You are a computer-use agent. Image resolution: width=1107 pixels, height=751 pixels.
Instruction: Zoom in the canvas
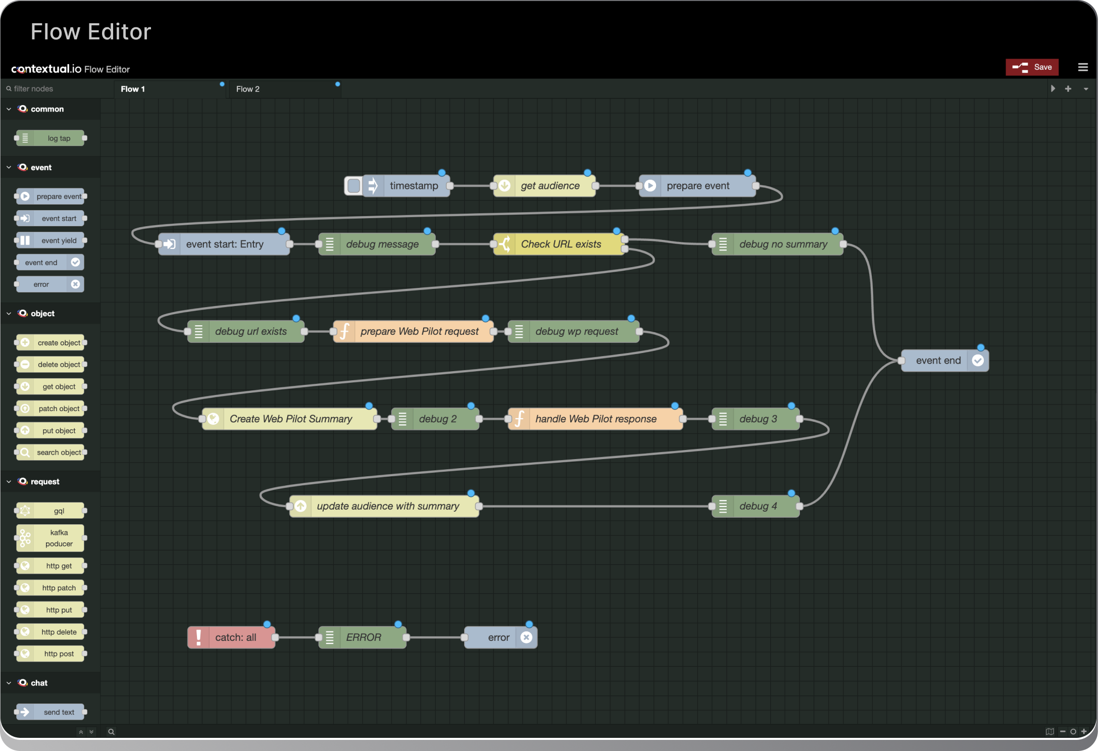click(x=1084, y=732)
